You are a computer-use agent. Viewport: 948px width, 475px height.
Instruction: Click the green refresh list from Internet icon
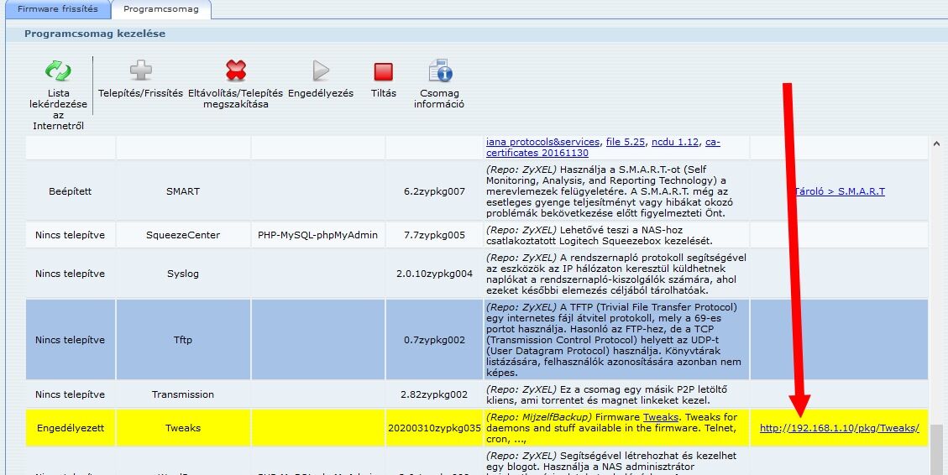(x=58, y=70)
